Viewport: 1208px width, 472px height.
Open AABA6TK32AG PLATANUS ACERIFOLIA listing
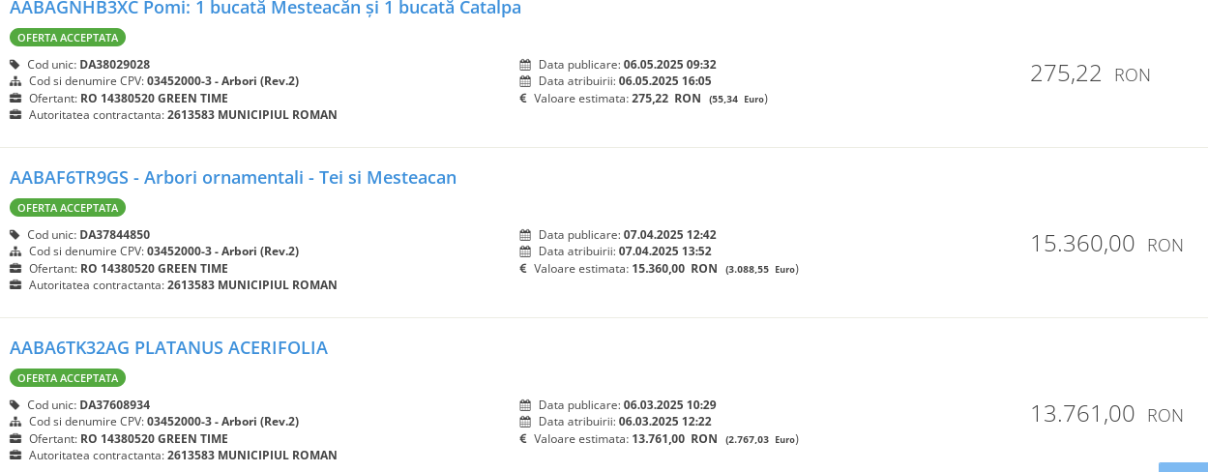pyautogui.click(x=168, y=348)
